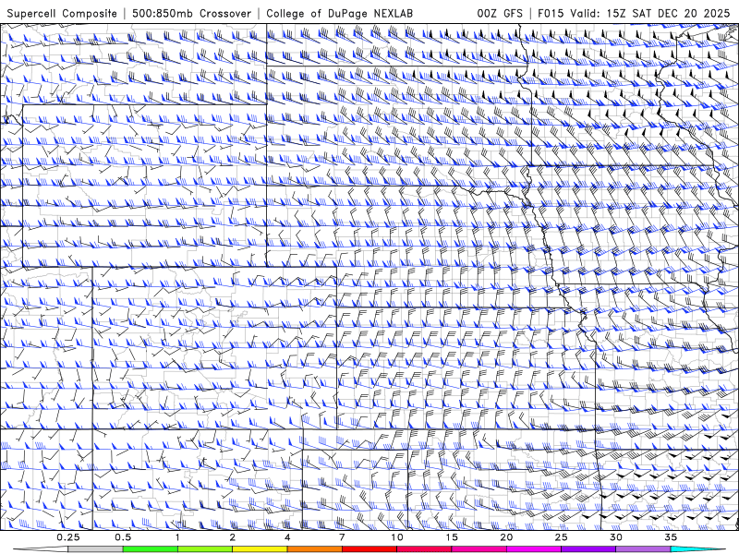The width and height of the screenshot is (739, 554).
Task: Click the '4' scale value
Action: point(287,537)
